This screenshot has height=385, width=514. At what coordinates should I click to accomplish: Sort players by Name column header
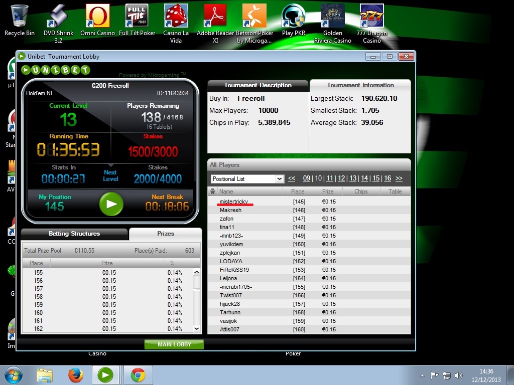click(x=251, y=191)
